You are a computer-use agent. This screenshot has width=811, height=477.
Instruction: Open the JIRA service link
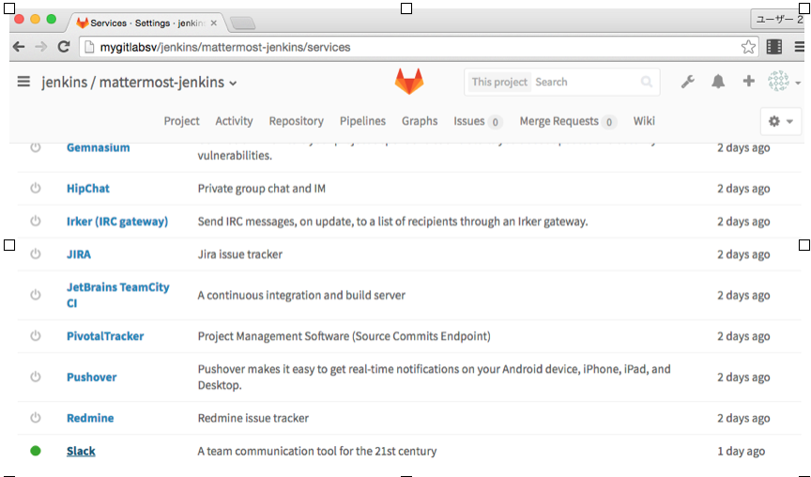79,254
